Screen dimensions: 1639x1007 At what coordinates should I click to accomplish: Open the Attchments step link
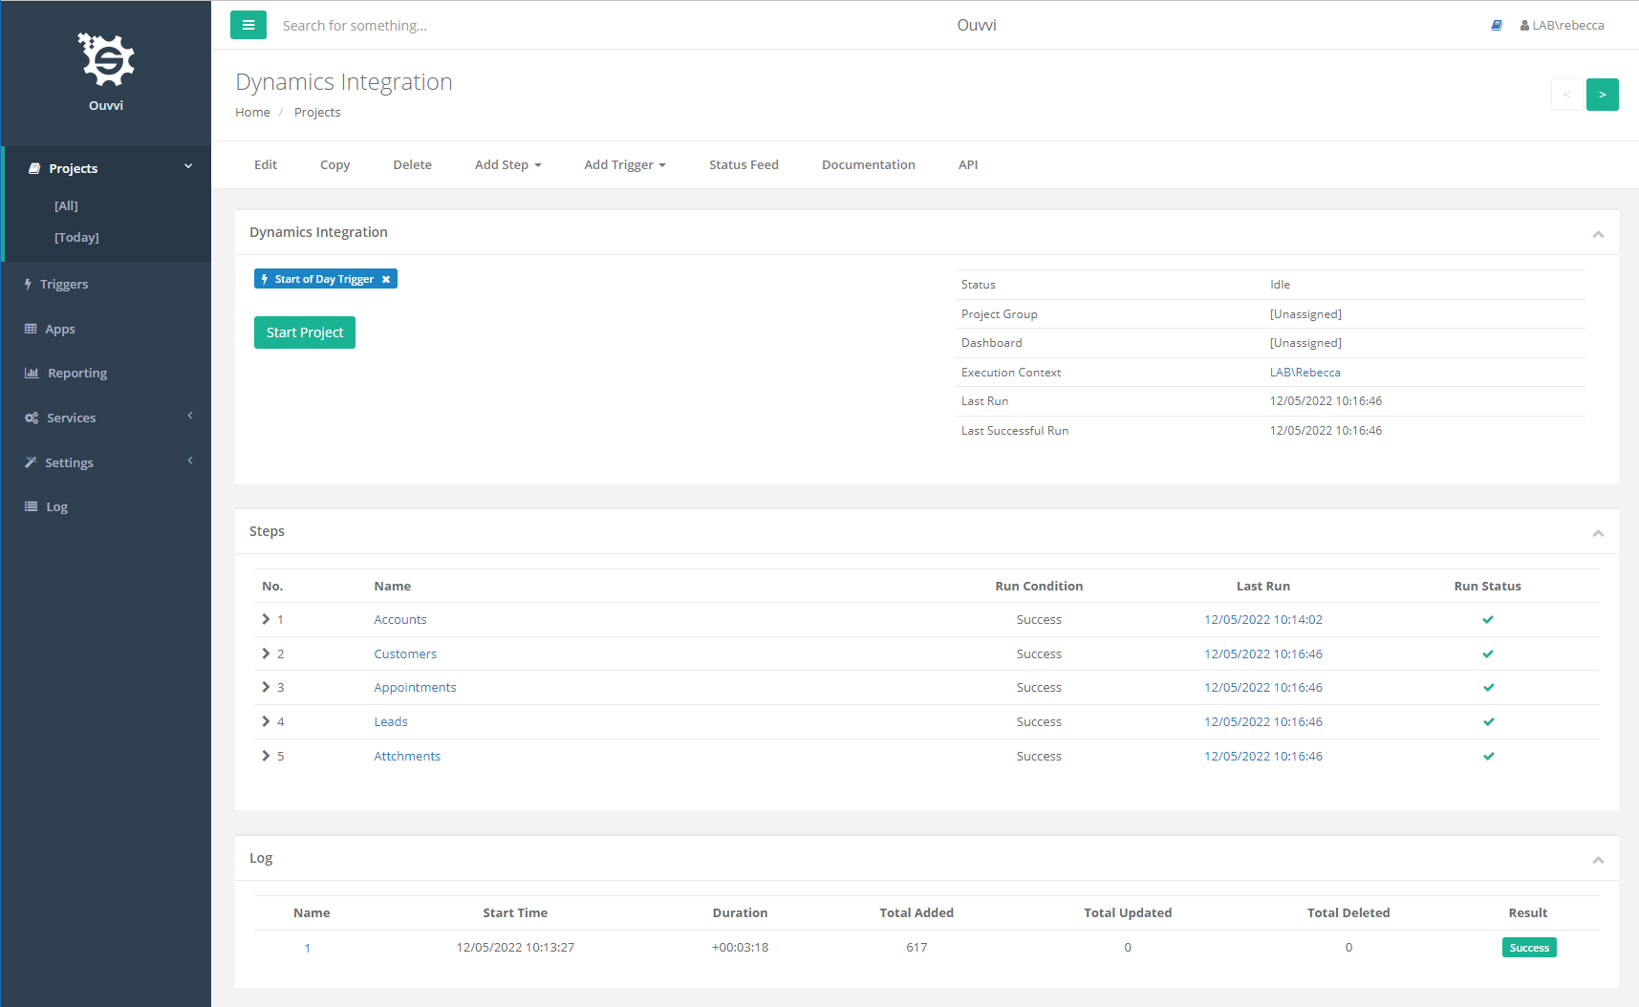pos(407,756)
